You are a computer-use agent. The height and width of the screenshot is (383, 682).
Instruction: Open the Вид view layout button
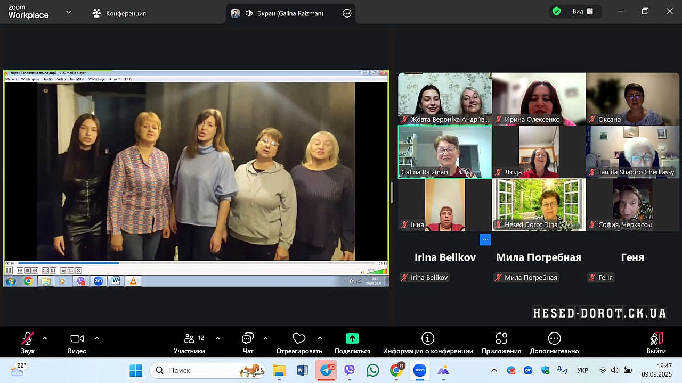tap(583, 11)
